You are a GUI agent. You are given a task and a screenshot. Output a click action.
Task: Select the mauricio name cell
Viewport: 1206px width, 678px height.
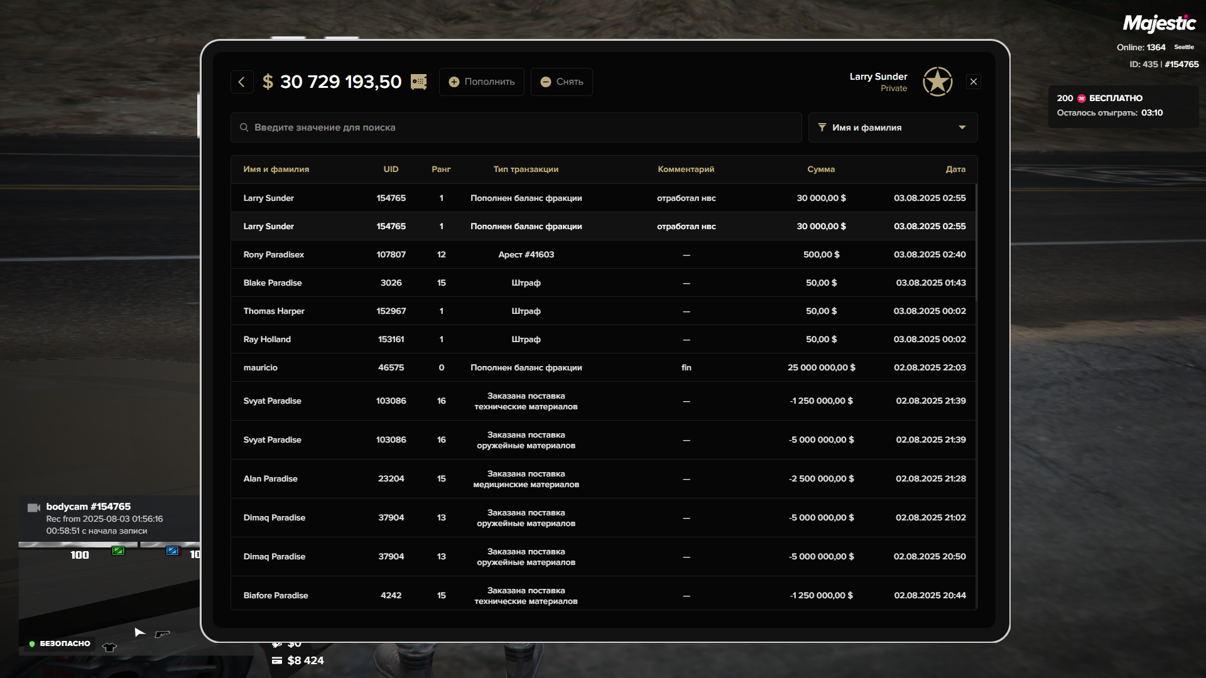click(x=261, y=368)
